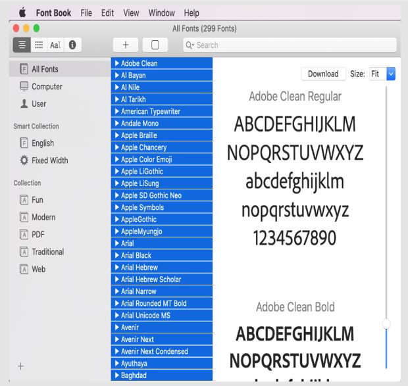
Task: Click the Traditional collection icon
Action: point(24,252)
